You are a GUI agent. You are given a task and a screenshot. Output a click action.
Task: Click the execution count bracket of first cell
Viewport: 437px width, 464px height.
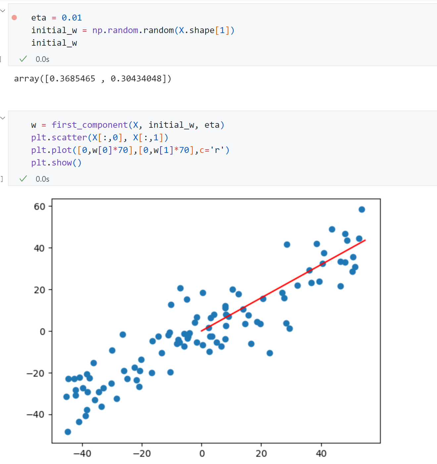pyautogui.click(x=1, y=59)
